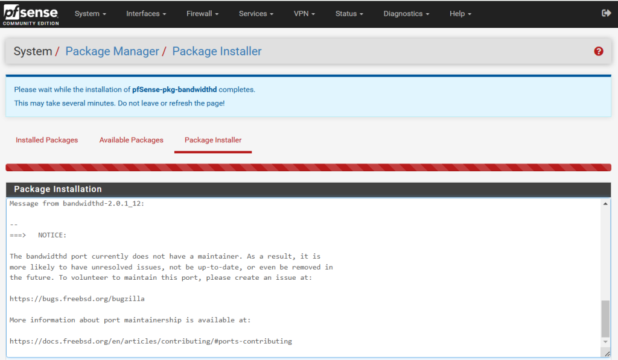
Task: Open the Help dropdown menu
Action: (x=460, y=14)
